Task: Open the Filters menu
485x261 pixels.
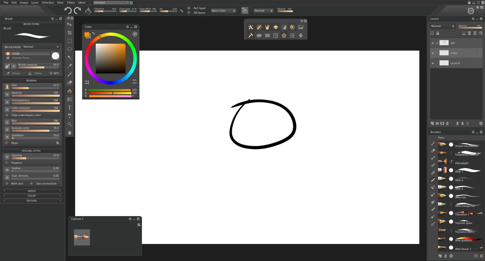Action: (x=71, y=3)
